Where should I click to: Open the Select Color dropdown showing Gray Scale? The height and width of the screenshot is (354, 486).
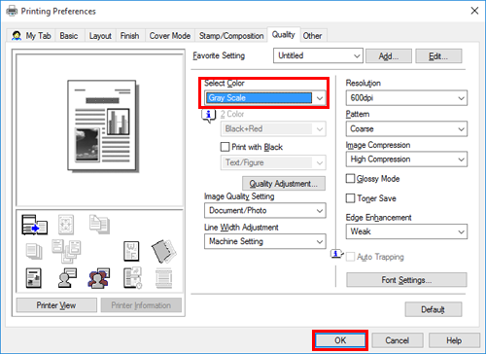click(x=265, y=98)
